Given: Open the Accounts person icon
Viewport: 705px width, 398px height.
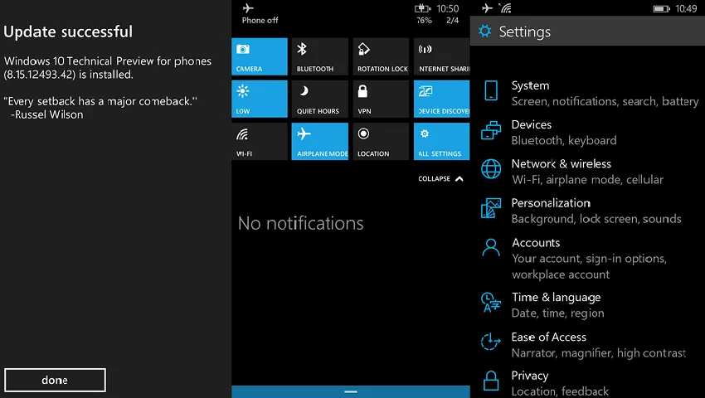Looking at the screenshot, I should point(491,247).
